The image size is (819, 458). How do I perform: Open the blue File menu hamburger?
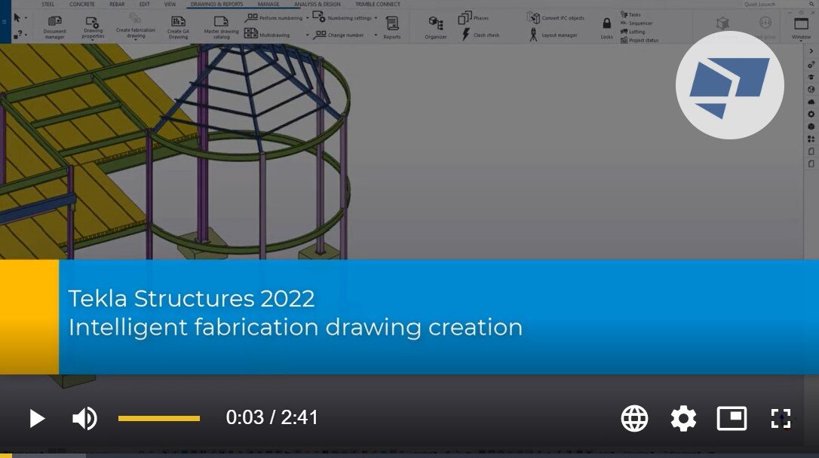5,22
